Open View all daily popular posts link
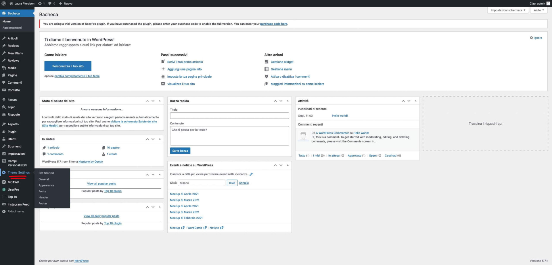Image resolution: width=552 pixels, height=265 pixels. click(101, 216)
